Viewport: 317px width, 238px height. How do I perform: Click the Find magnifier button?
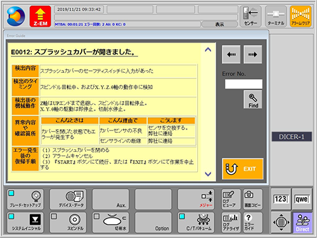(x=253, y=99)
